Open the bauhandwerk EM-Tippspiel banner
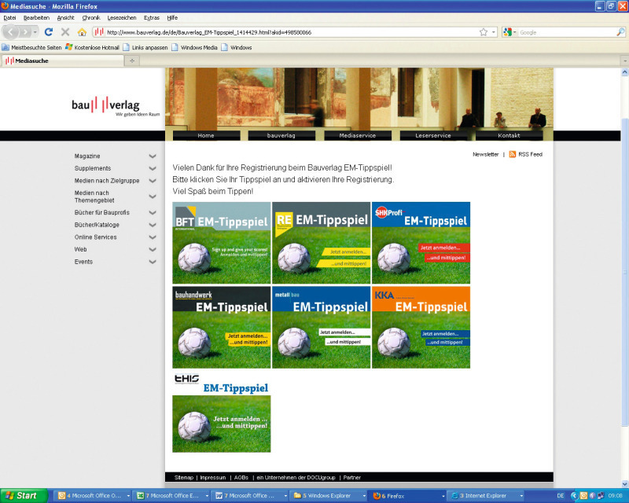The image size is (629, 503). [x=222, y=327]
